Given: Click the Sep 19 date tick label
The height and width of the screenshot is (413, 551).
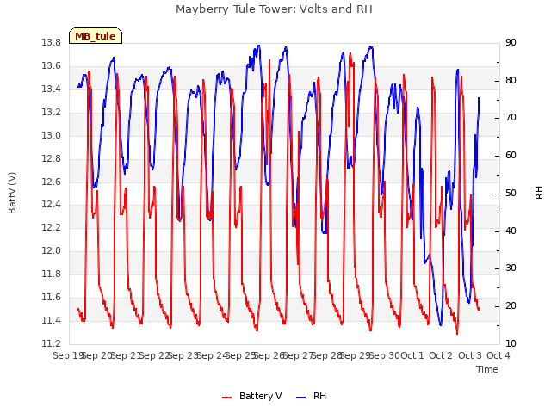Looking at the screenshot, I should (x=68, y=355).
